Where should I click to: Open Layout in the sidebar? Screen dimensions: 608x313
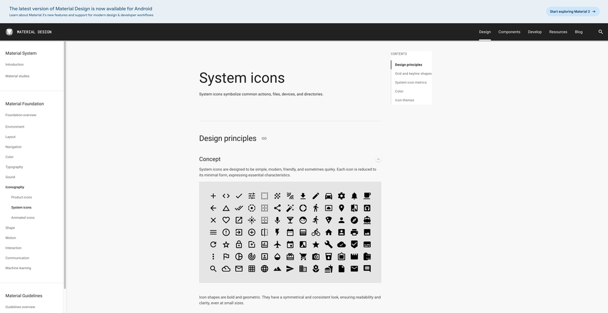(x=10, y=137)
